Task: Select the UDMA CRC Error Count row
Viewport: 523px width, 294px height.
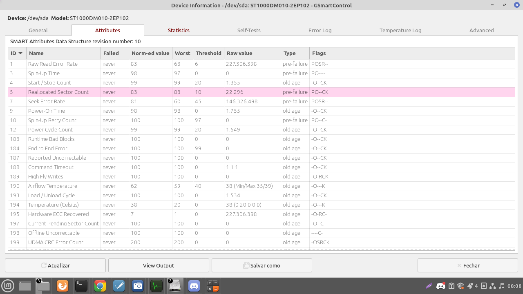Action: point(261,242)
